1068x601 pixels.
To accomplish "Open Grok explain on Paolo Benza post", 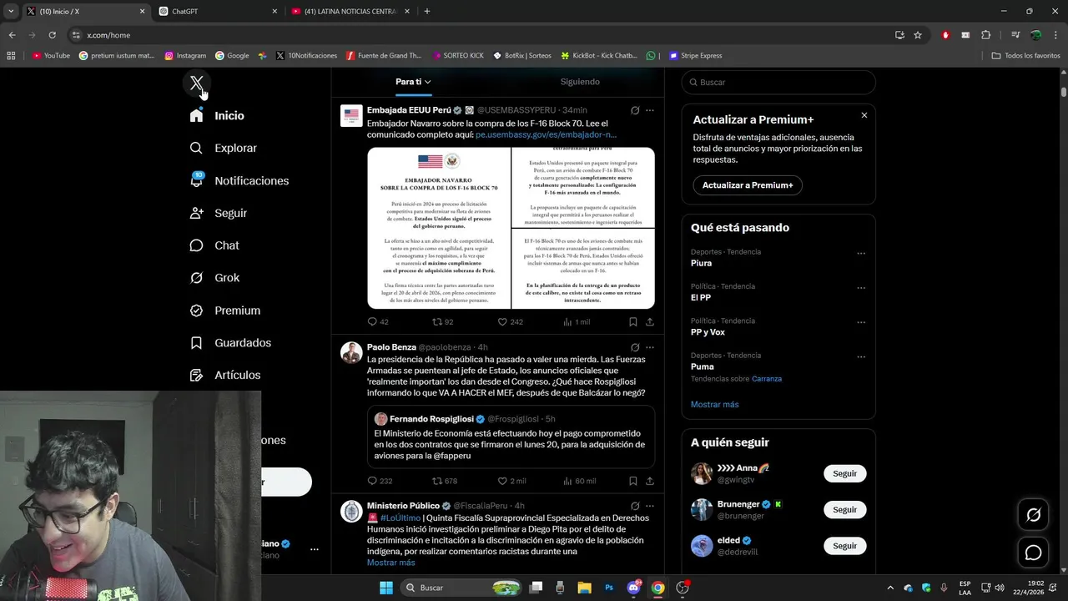I will [x=635, y=347].
